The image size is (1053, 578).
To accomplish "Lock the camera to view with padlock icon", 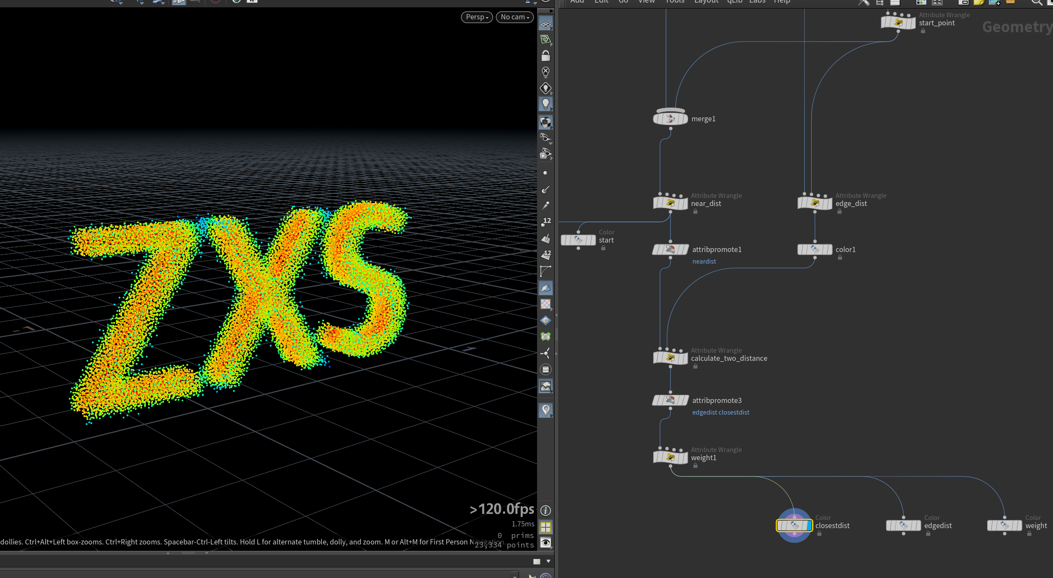I will (546, 55).
